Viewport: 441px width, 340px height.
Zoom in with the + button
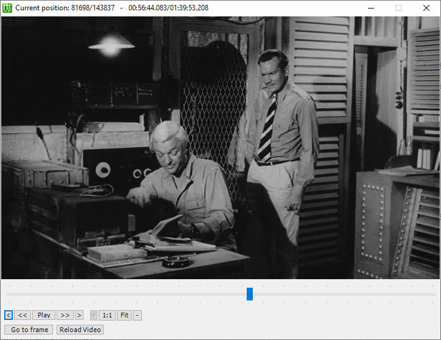coord(94,315)
